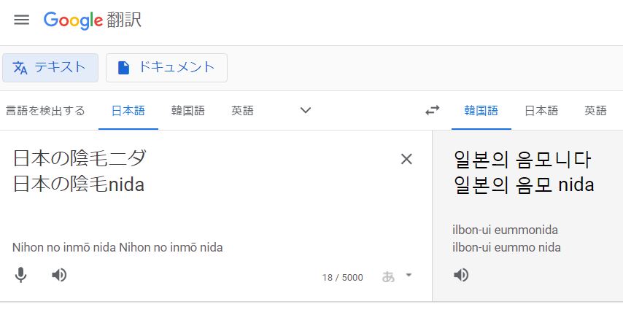Choose 英語 as source language

(x=243, y=111)
